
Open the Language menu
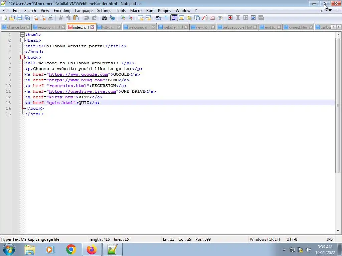(84, 11)
